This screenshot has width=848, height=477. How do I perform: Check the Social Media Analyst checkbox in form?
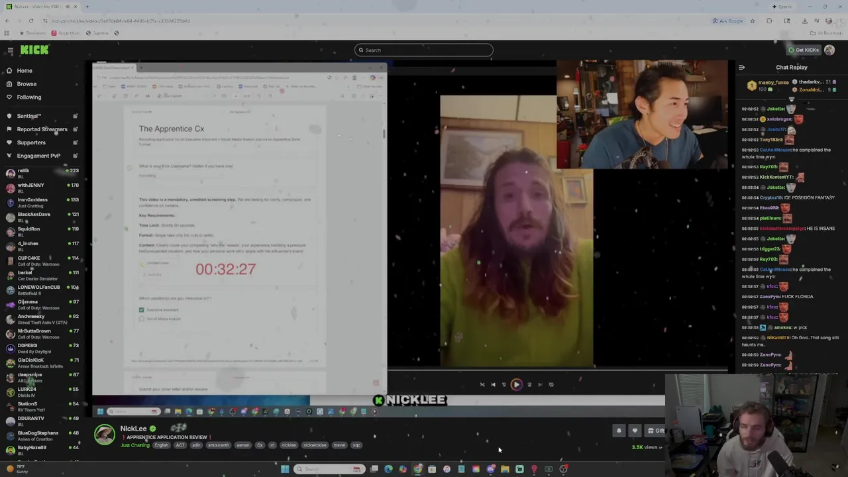141,319
